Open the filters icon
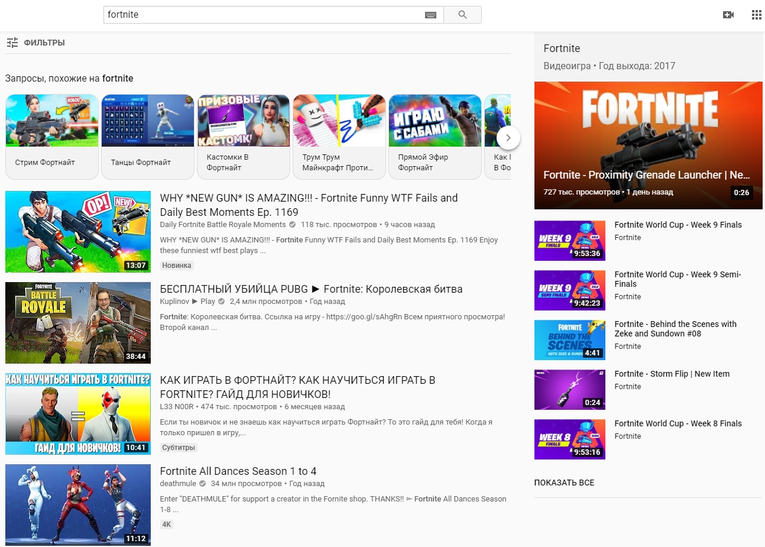Viewport: 765px width, 547px height. click(12, 43)
